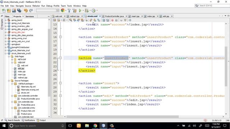Screen dimensions: 230x129
Task: Collapse the code fold at line 21
Action: click(60, 58)
